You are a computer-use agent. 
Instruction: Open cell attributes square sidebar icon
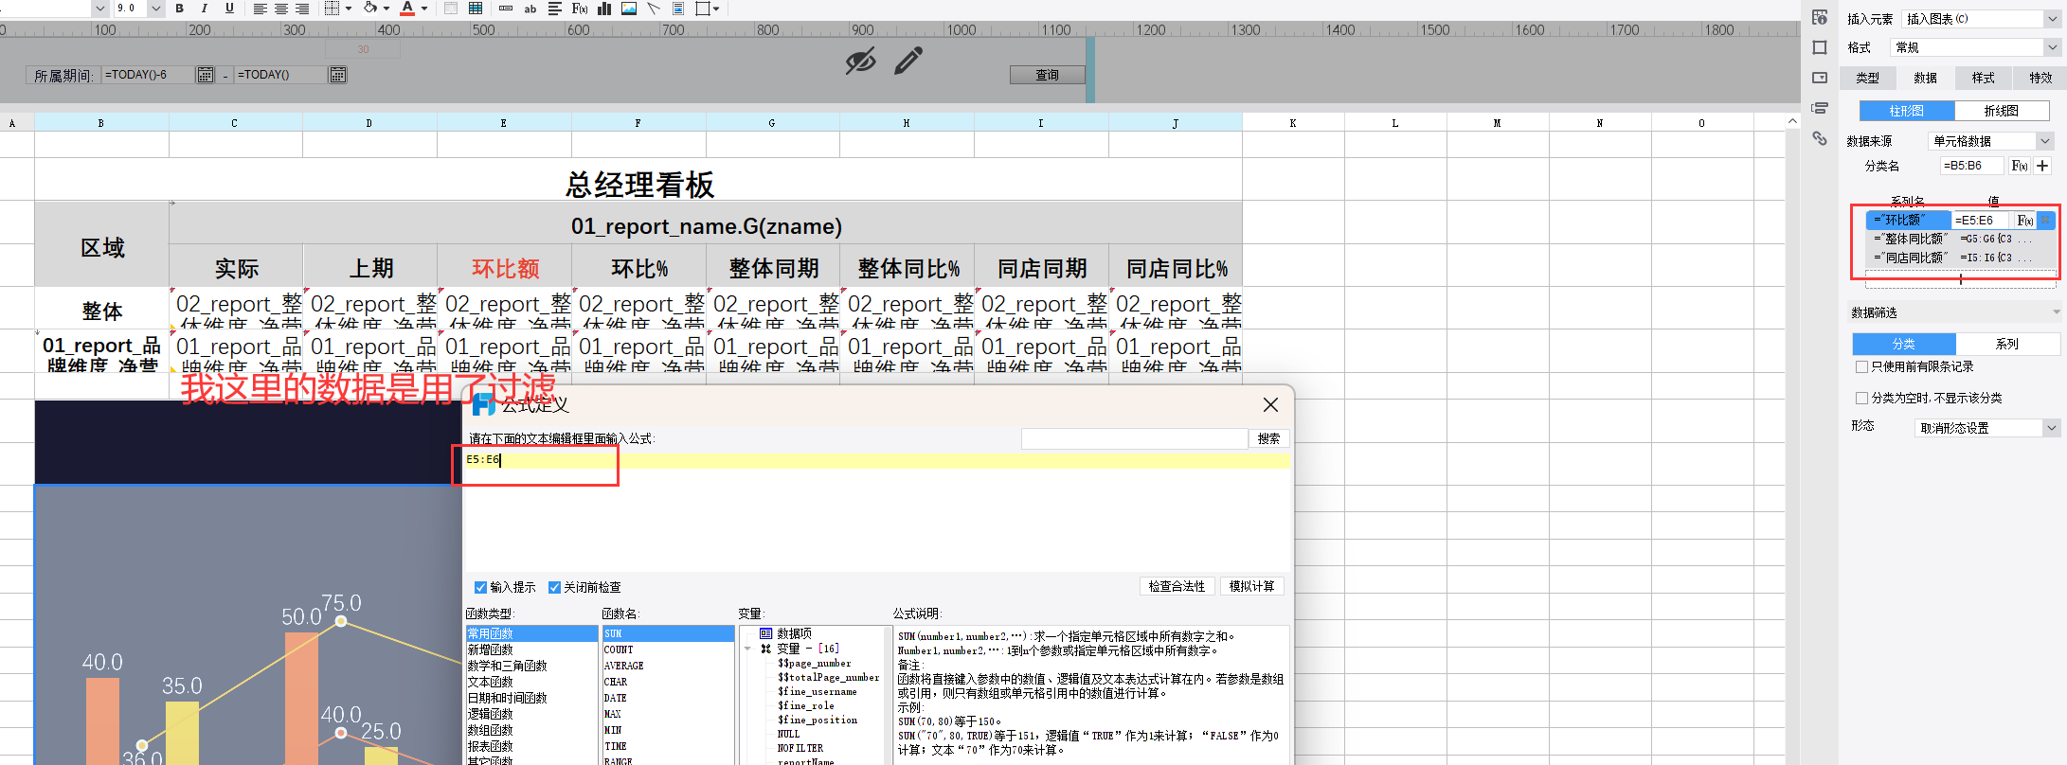(x=1820, y=47)
